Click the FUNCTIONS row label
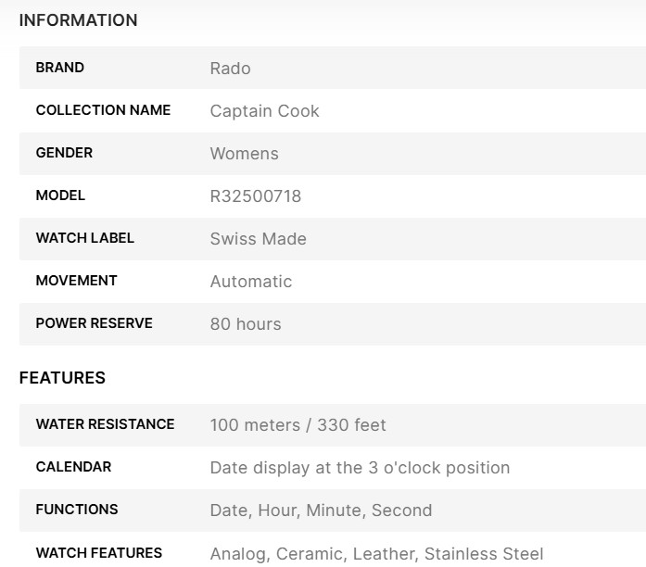 point(76,510)
